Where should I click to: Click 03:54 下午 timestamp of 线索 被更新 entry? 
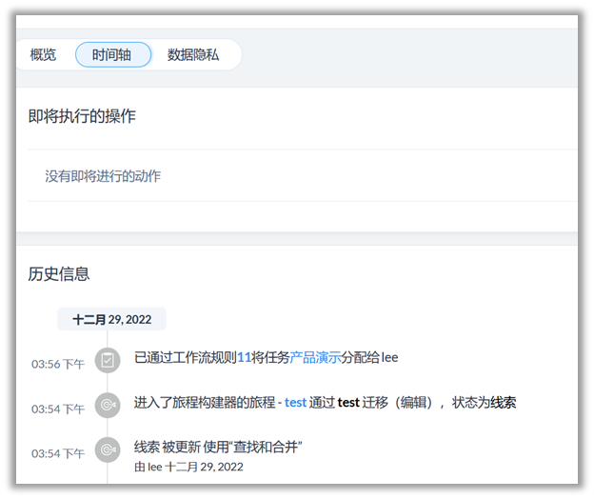58,453
